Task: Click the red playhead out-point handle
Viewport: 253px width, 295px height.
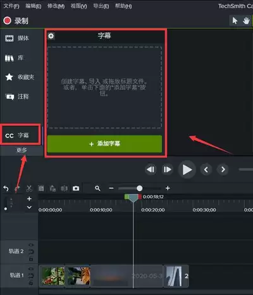Action: click(140, 197)
